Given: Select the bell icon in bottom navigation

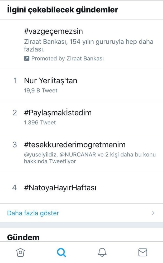Looking at the screenshot, I should click(102, 252).
